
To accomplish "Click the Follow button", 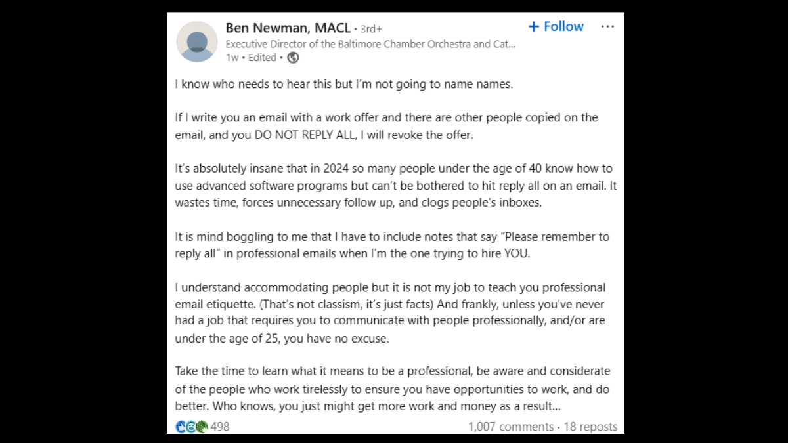I will tap(563, 26).
